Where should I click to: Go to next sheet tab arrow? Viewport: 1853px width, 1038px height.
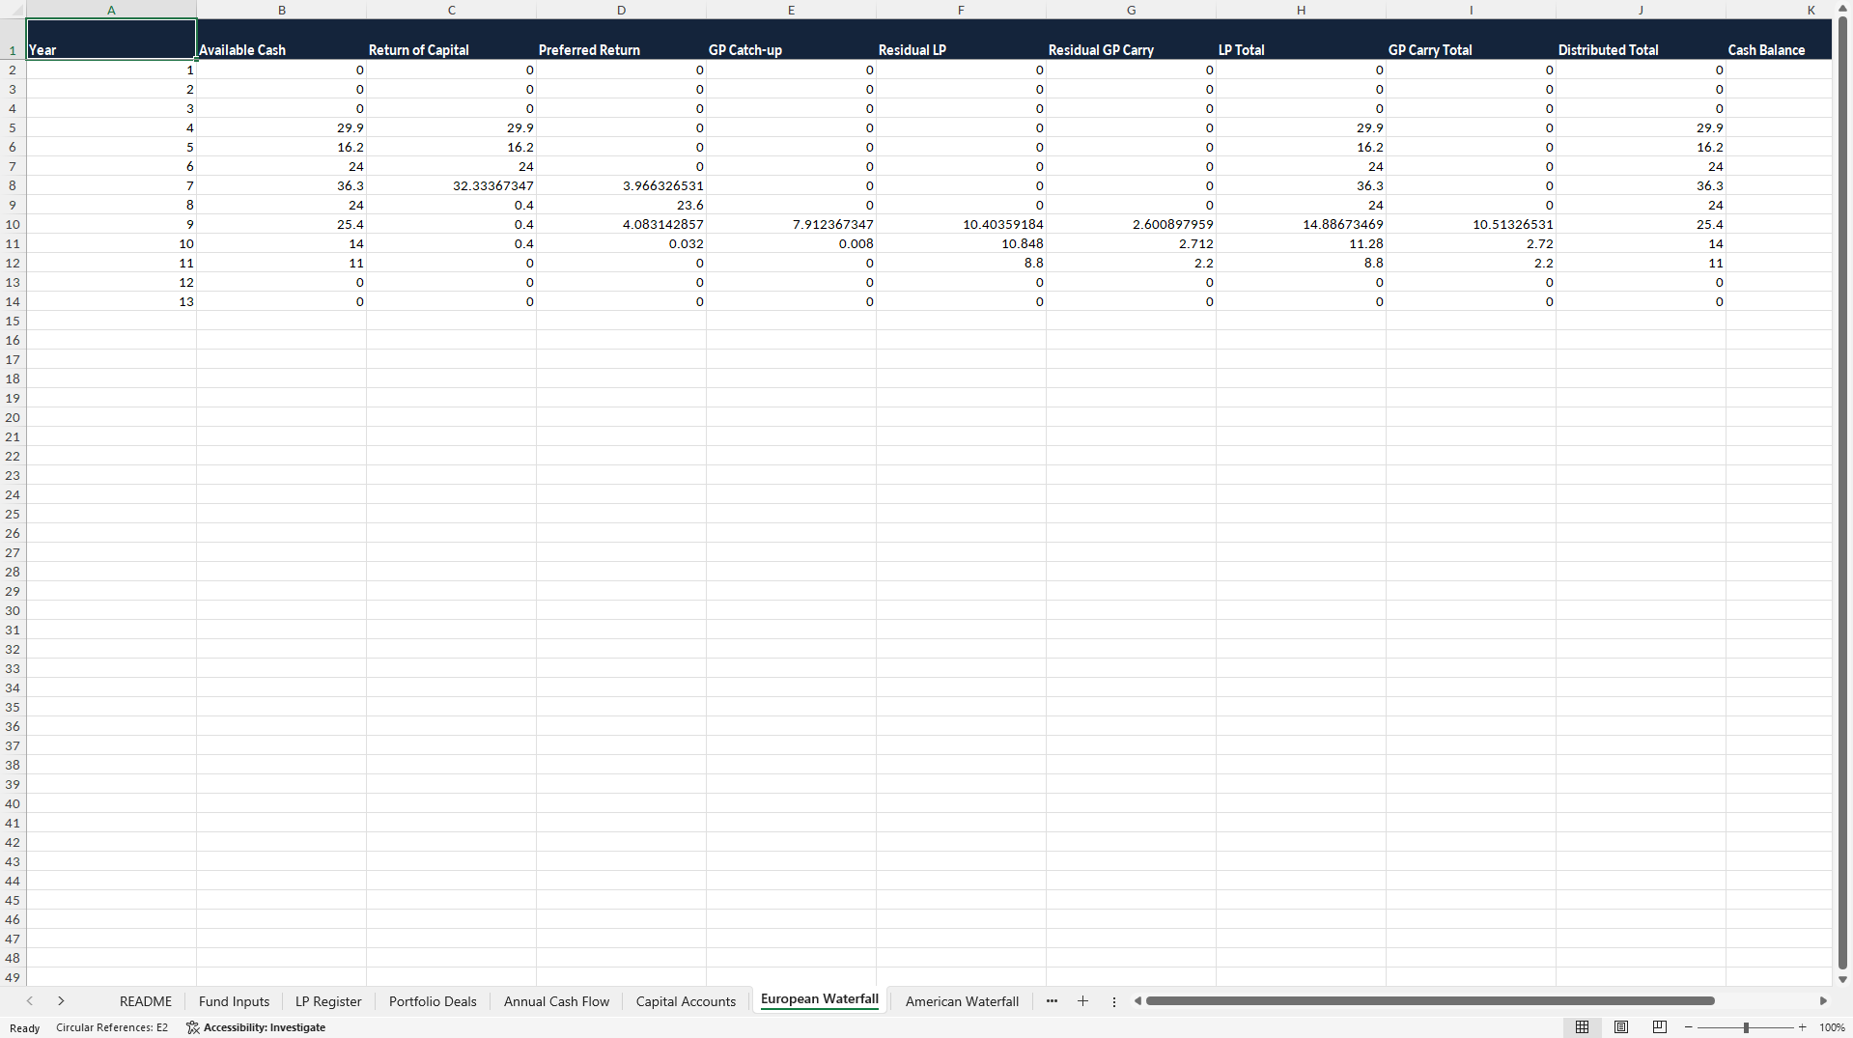[61, 1001]
